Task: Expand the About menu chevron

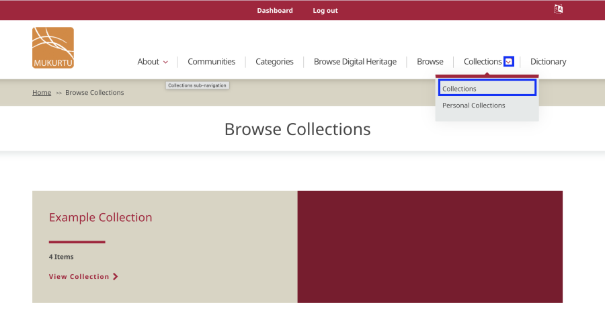Action: 165,62
